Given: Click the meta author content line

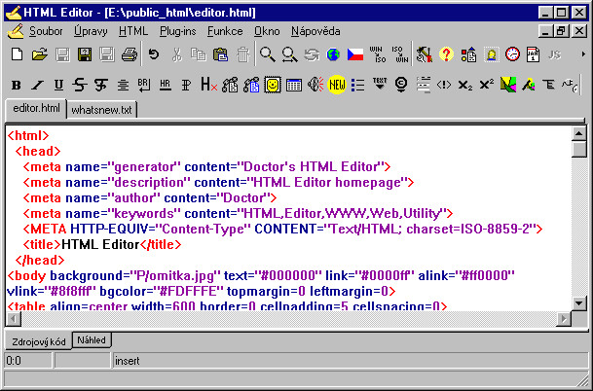Looking at the screenshot, I should click(x=150, y=198).
